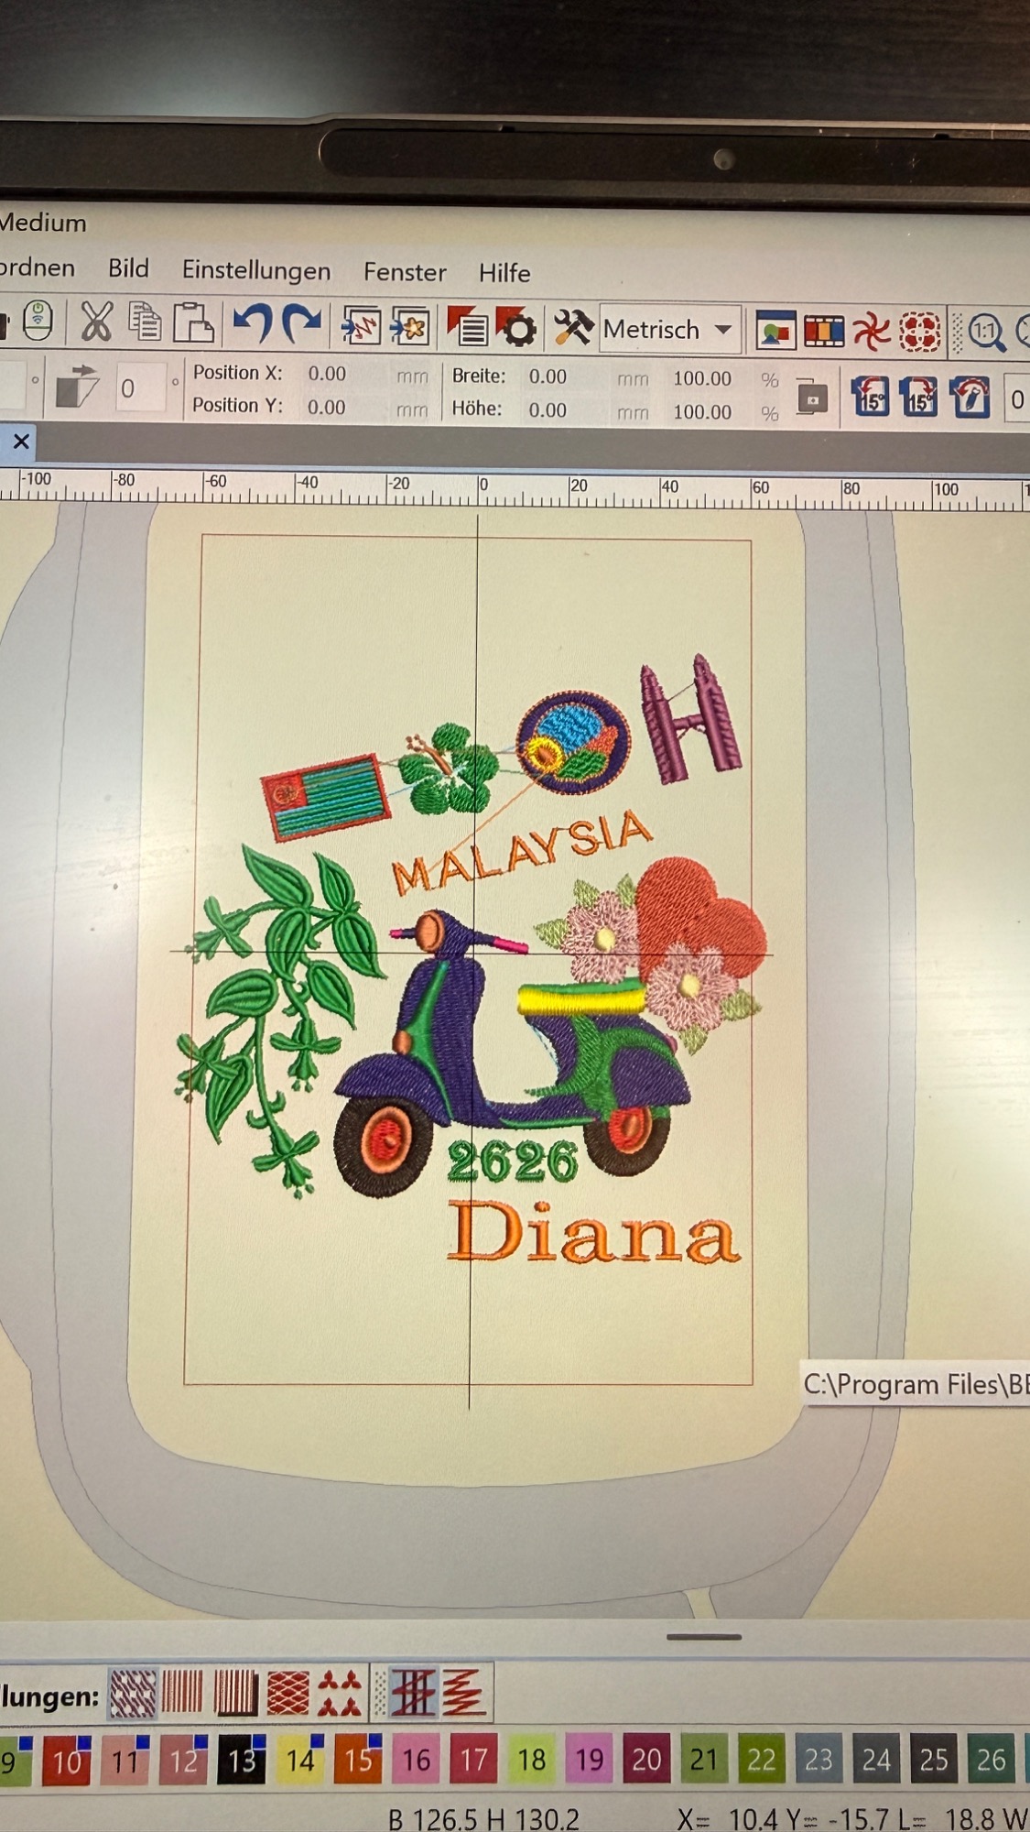Screen dimensions: 1030x1832
Task: Select thread color swatch number 17
Action: click(x=473, y=1759)
